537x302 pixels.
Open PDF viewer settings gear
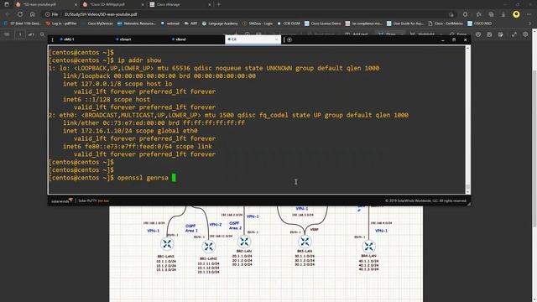526,34
